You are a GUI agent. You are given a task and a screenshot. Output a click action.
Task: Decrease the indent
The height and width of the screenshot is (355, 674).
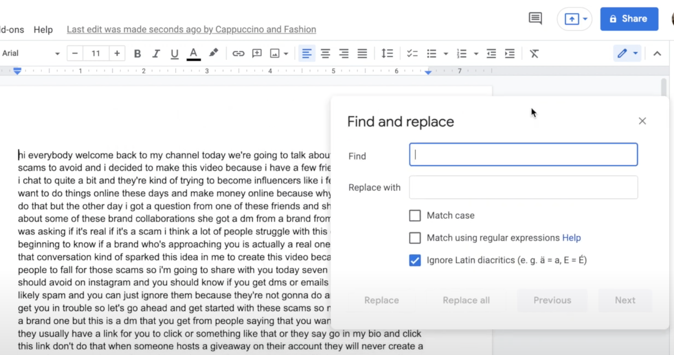(491, 54)
